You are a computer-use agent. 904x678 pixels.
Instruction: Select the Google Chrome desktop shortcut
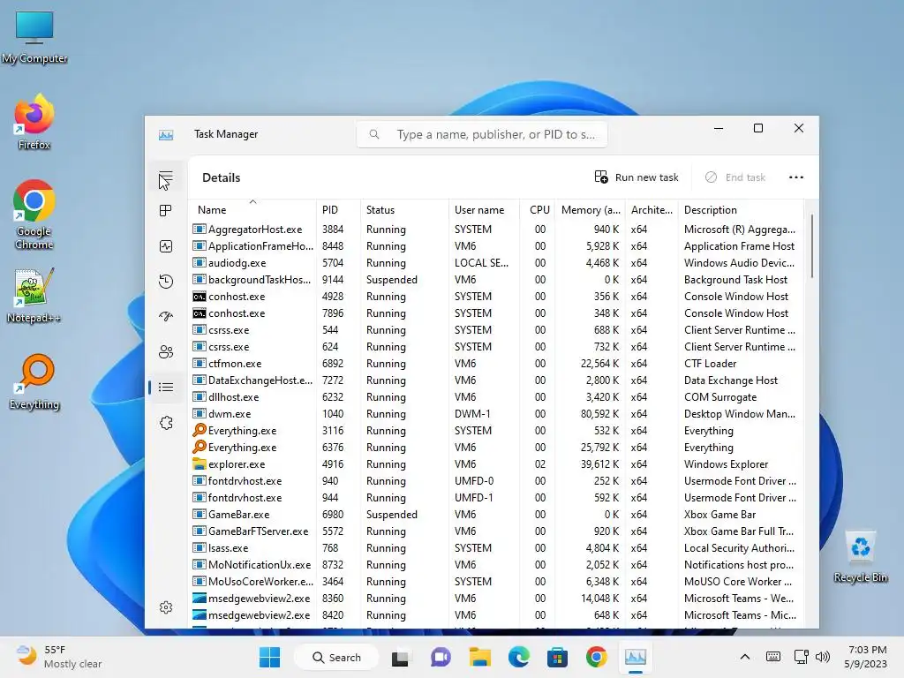click(x=34, y=215)
